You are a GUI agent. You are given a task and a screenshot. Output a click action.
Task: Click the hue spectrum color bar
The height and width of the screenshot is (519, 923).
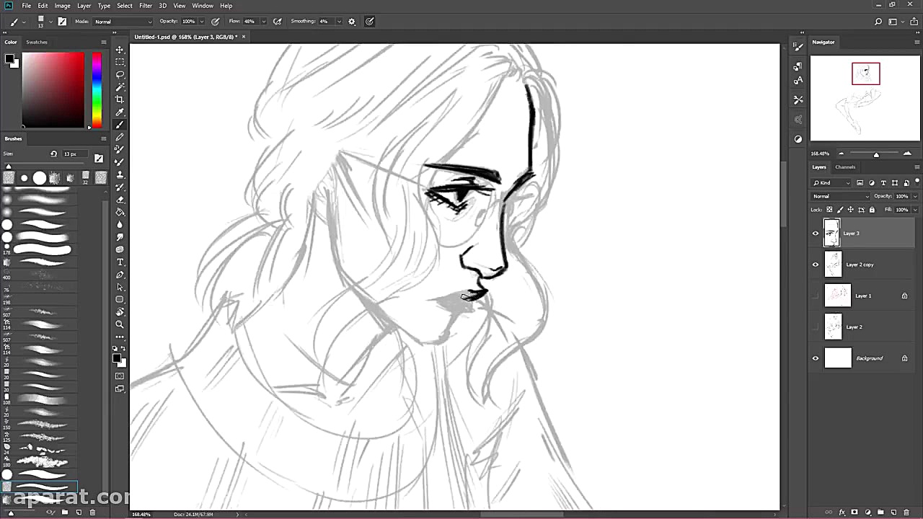click(x=97, y=89)
